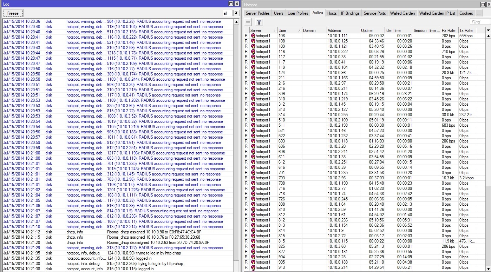The width and height of the screenshot is (491, 272).
Task: Open the filter funnel in Hotspot toolbar
Action: [259, 22]
